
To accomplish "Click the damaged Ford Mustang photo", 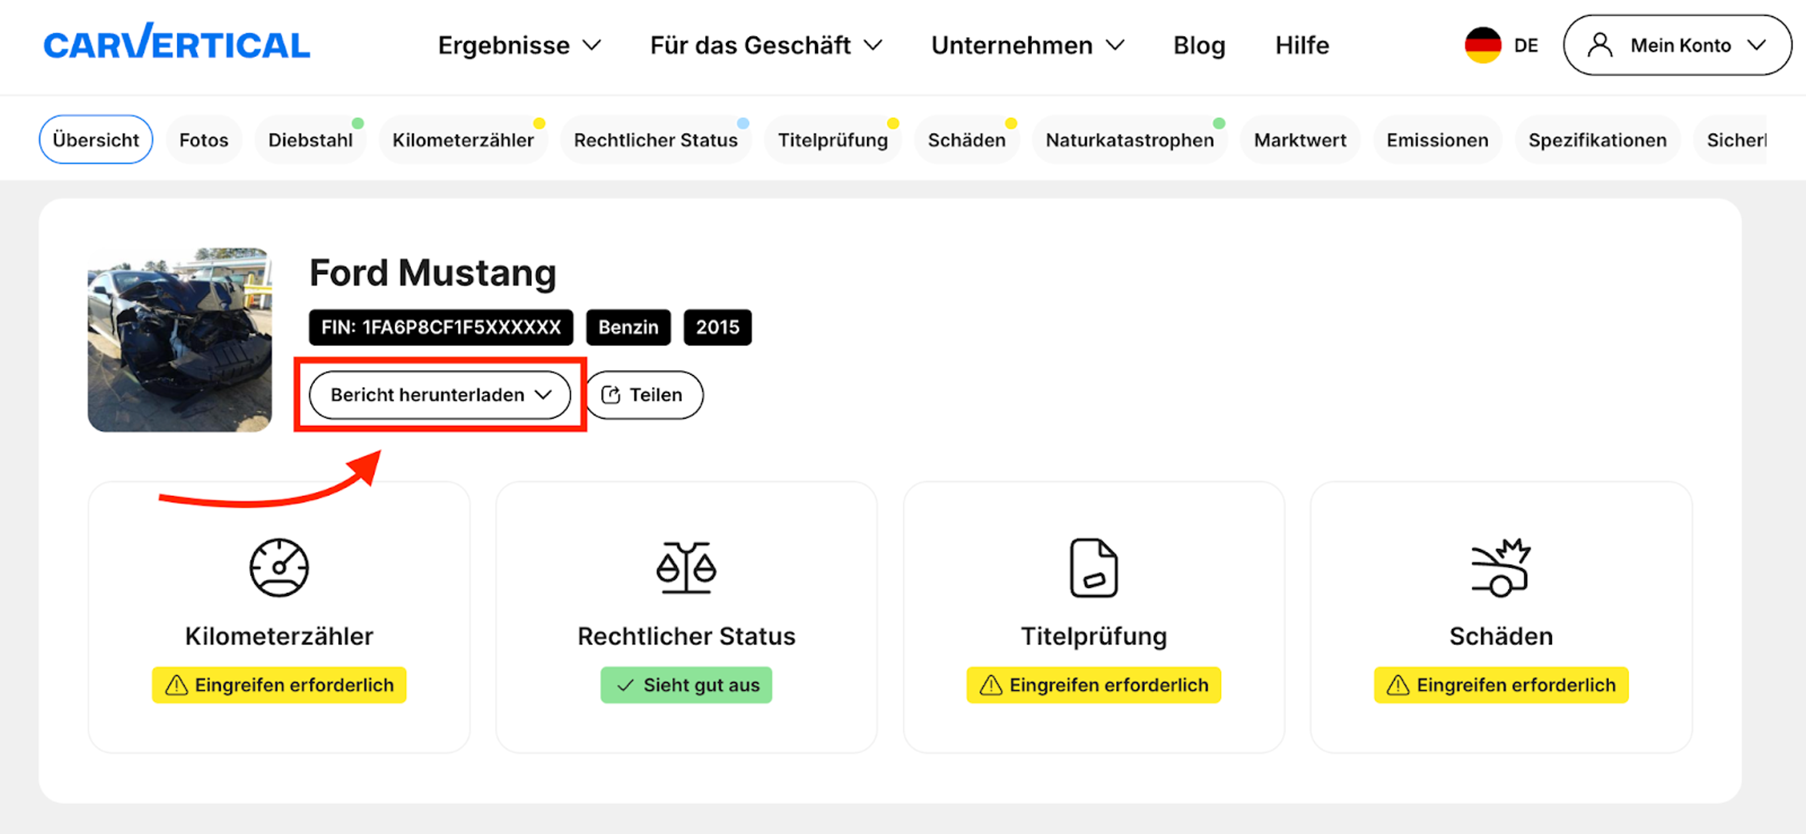I will tap(180, 340).
